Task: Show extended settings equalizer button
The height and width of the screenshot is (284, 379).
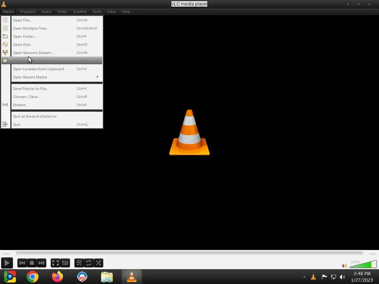Action: (65, 263)
